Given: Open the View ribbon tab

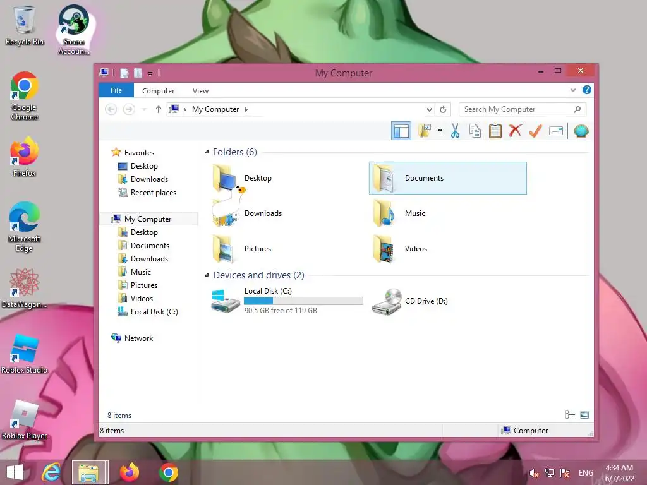Looking at the screenshot, I should click(200, 91).
